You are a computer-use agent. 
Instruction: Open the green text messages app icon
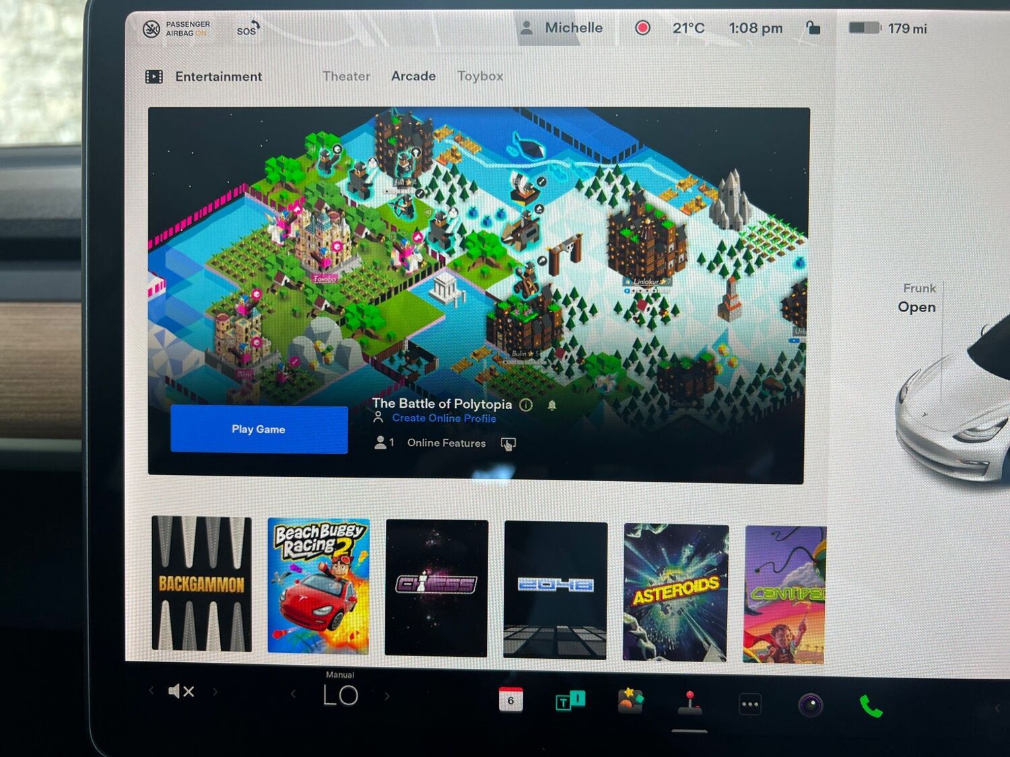[x=570, y=701]
